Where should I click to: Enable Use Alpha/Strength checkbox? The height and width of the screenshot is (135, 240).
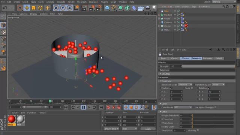215,107
